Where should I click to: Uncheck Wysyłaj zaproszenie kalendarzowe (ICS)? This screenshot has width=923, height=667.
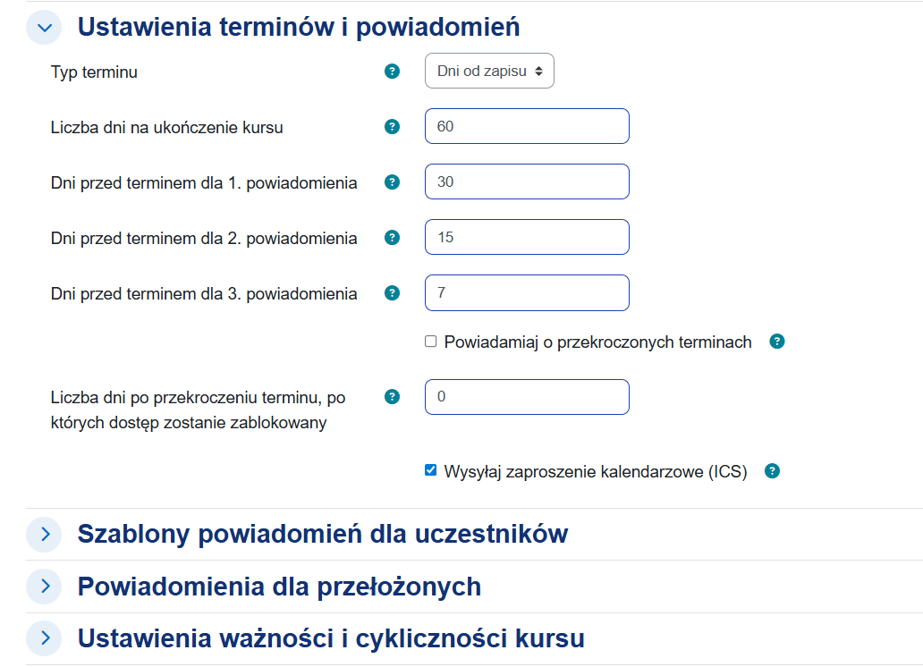(x=431, y=469)
